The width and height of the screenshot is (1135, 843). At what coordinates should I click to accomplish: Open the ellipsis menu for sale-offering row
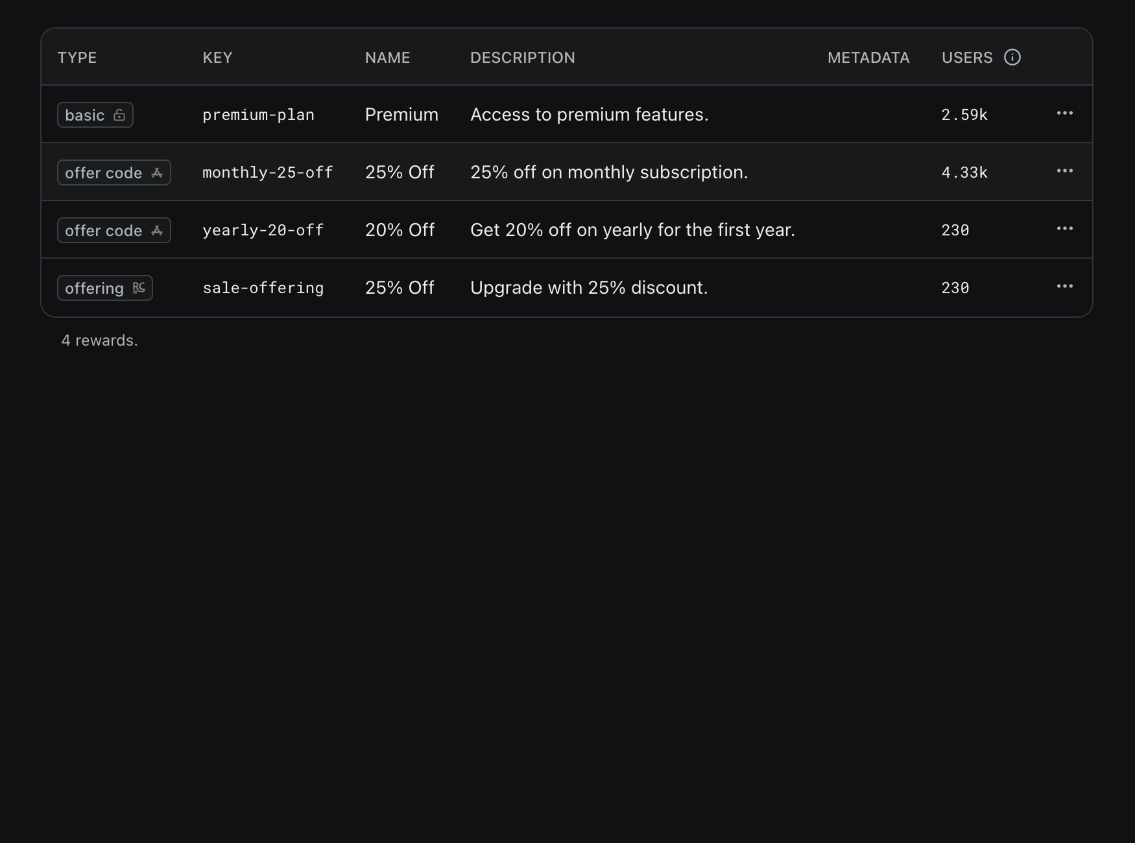click(1064, 287)
